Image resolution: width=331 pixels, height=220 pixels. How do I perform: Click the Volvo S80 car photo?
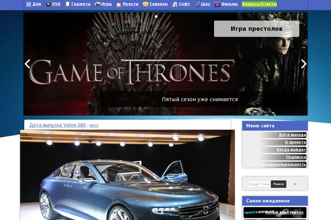point(127,175)
